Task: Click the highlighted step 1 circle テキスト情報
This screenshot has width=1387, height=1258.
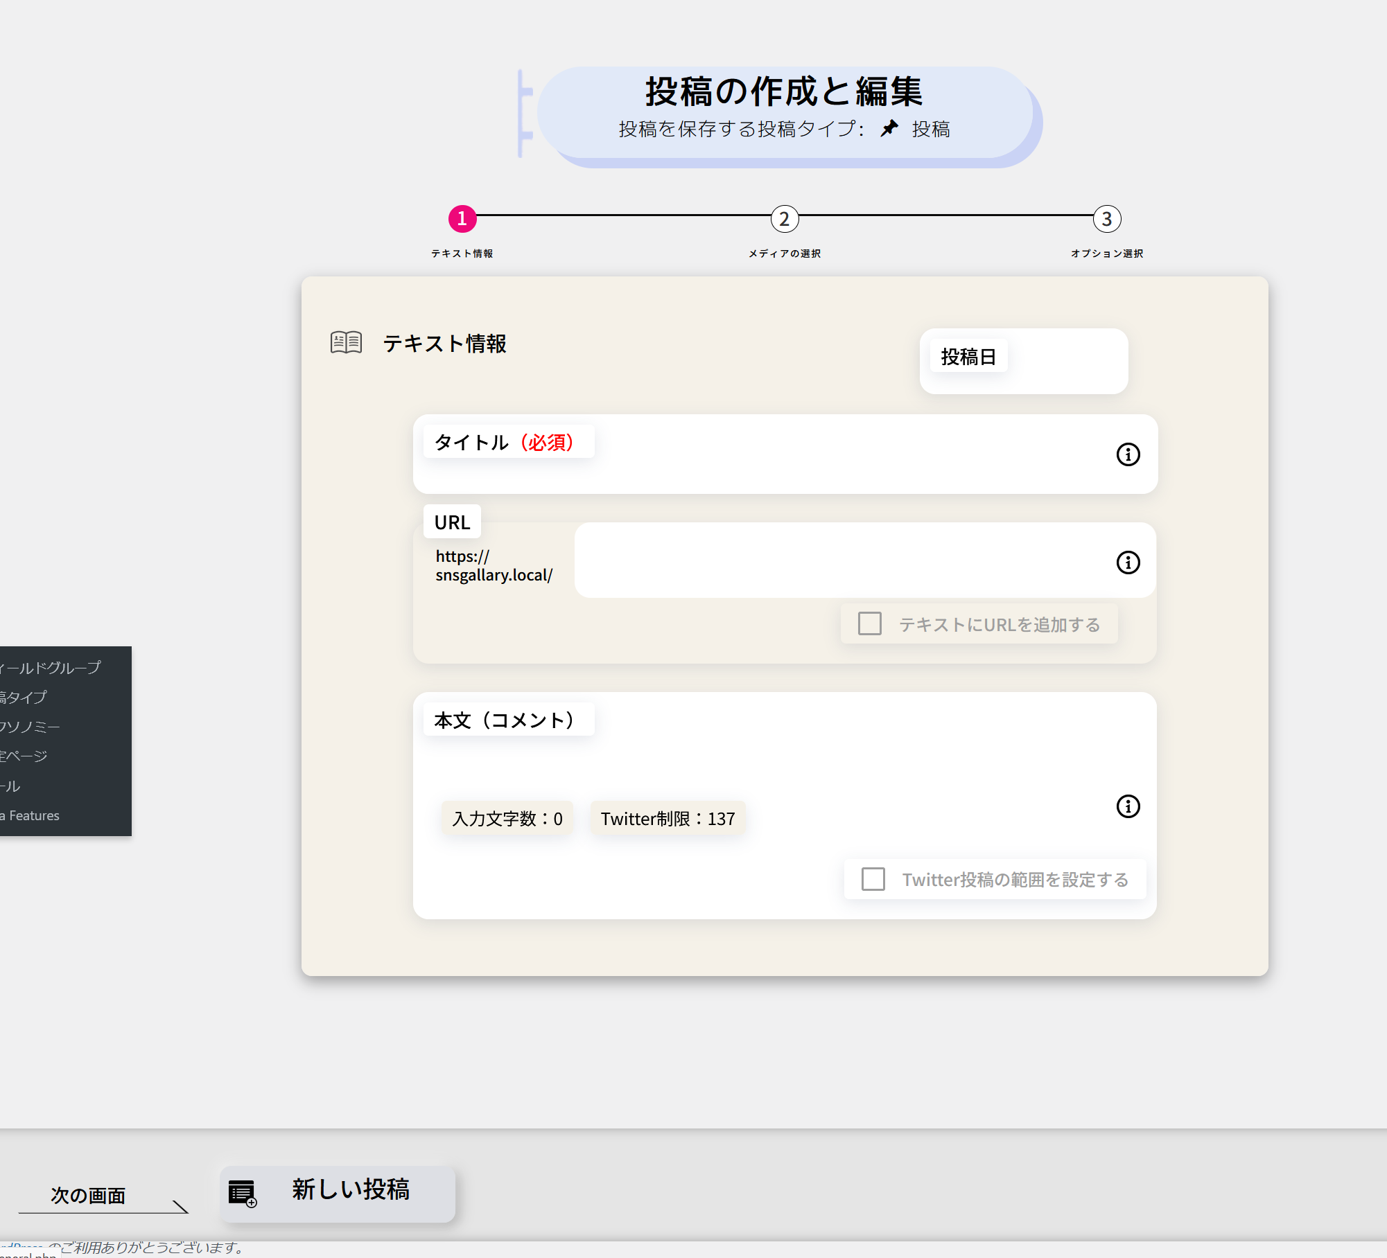Action: click(462, 219)
